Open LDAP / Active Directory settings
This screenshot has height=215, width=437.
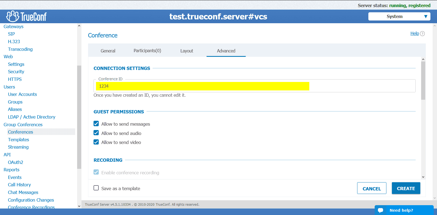pos(32,117)
